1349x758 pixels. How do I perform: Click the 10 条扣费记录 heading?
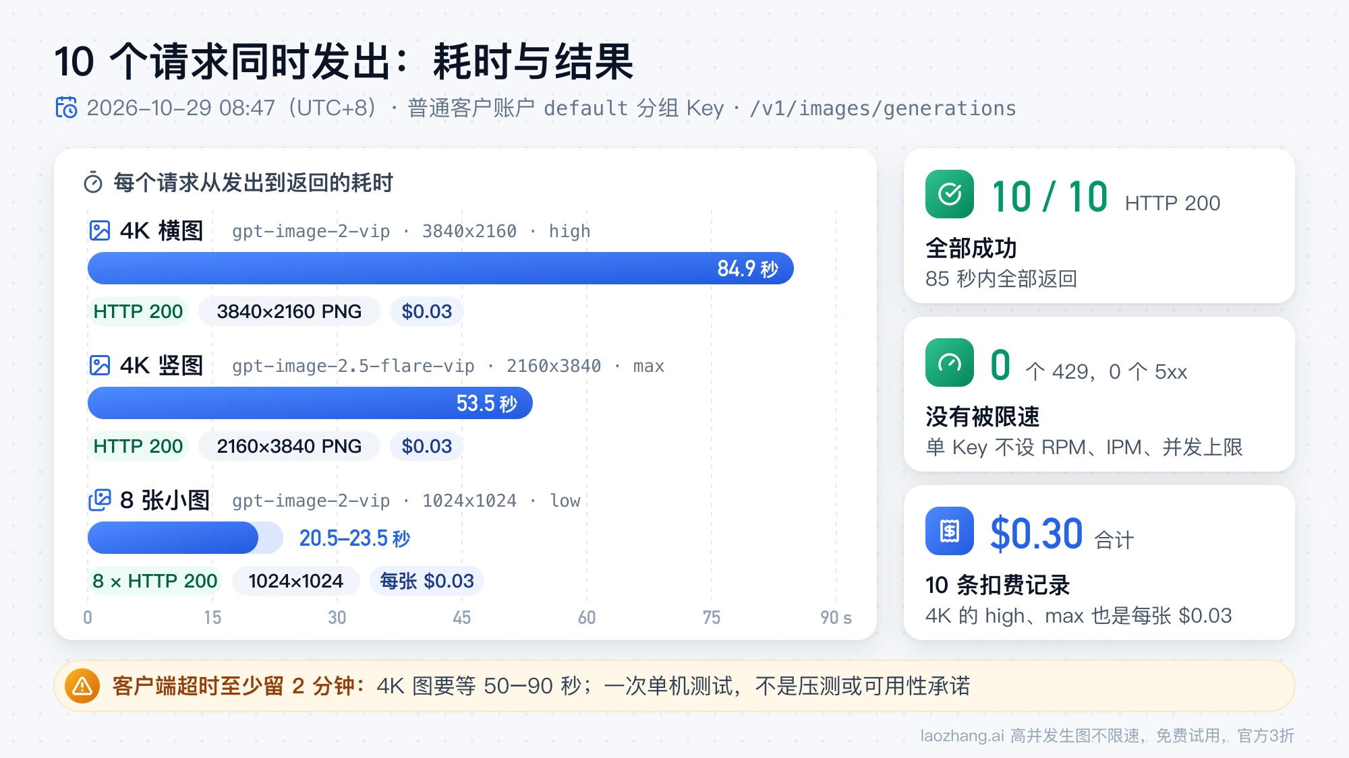pos(998,585)
